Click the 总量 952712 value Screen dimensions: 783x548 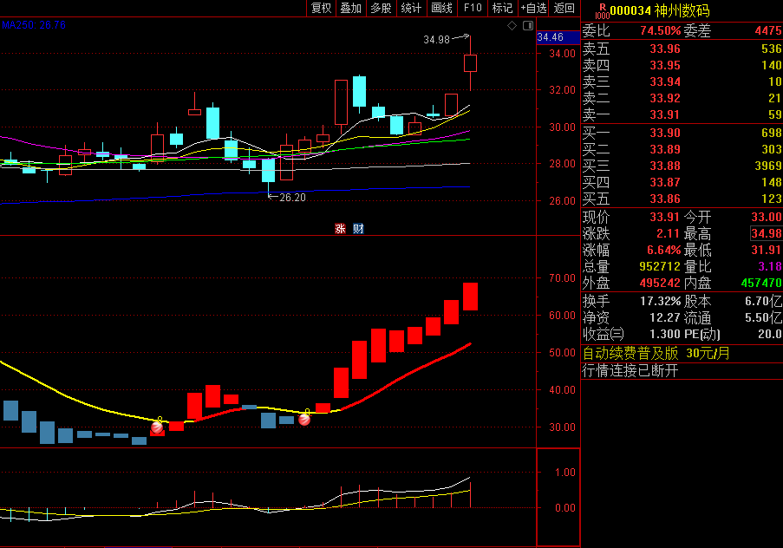660,266
